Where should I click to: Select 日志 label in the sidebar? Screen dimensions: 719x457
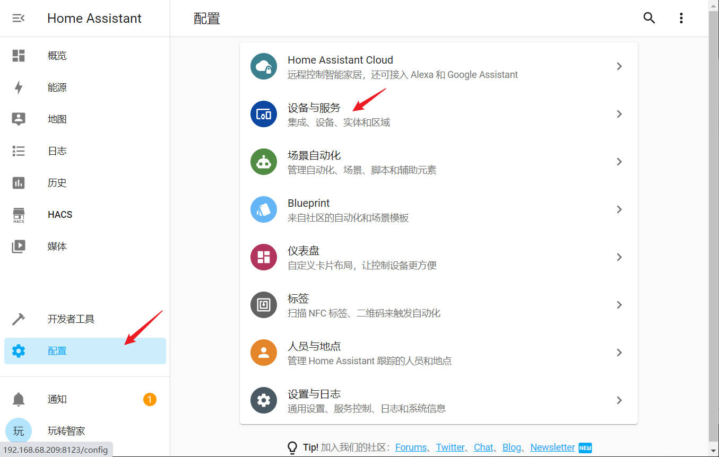pos(57,151)
